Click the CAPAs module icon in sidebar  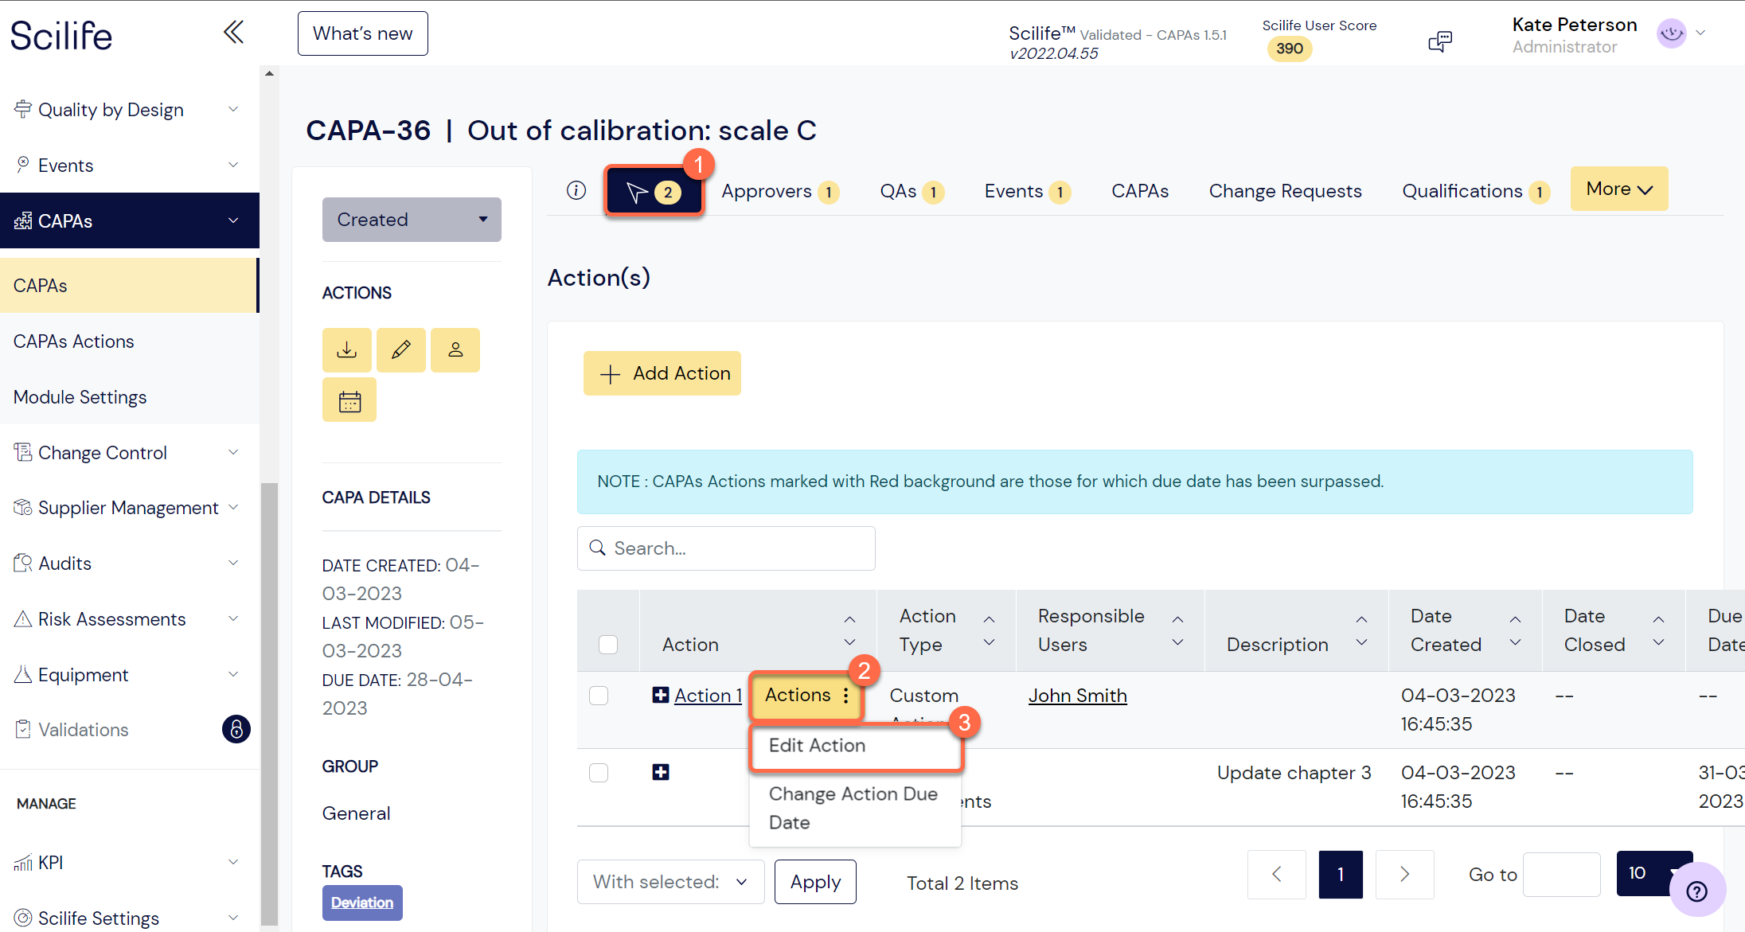(x=23, y=220)
